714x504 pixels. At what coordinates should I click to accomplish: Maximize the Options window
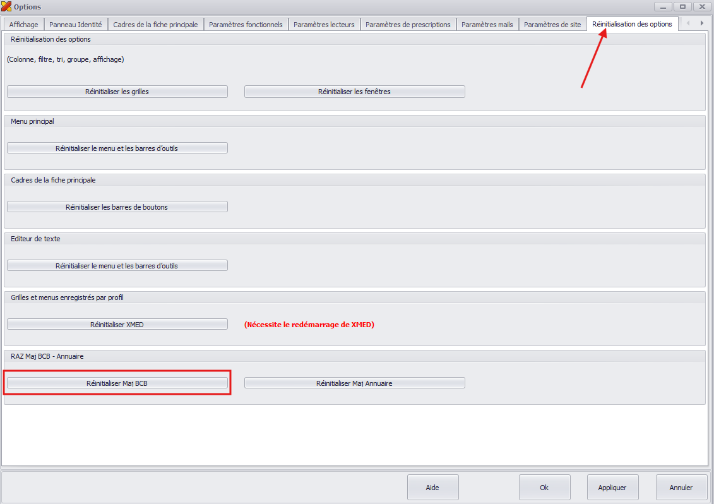click(x=682, y=6)
